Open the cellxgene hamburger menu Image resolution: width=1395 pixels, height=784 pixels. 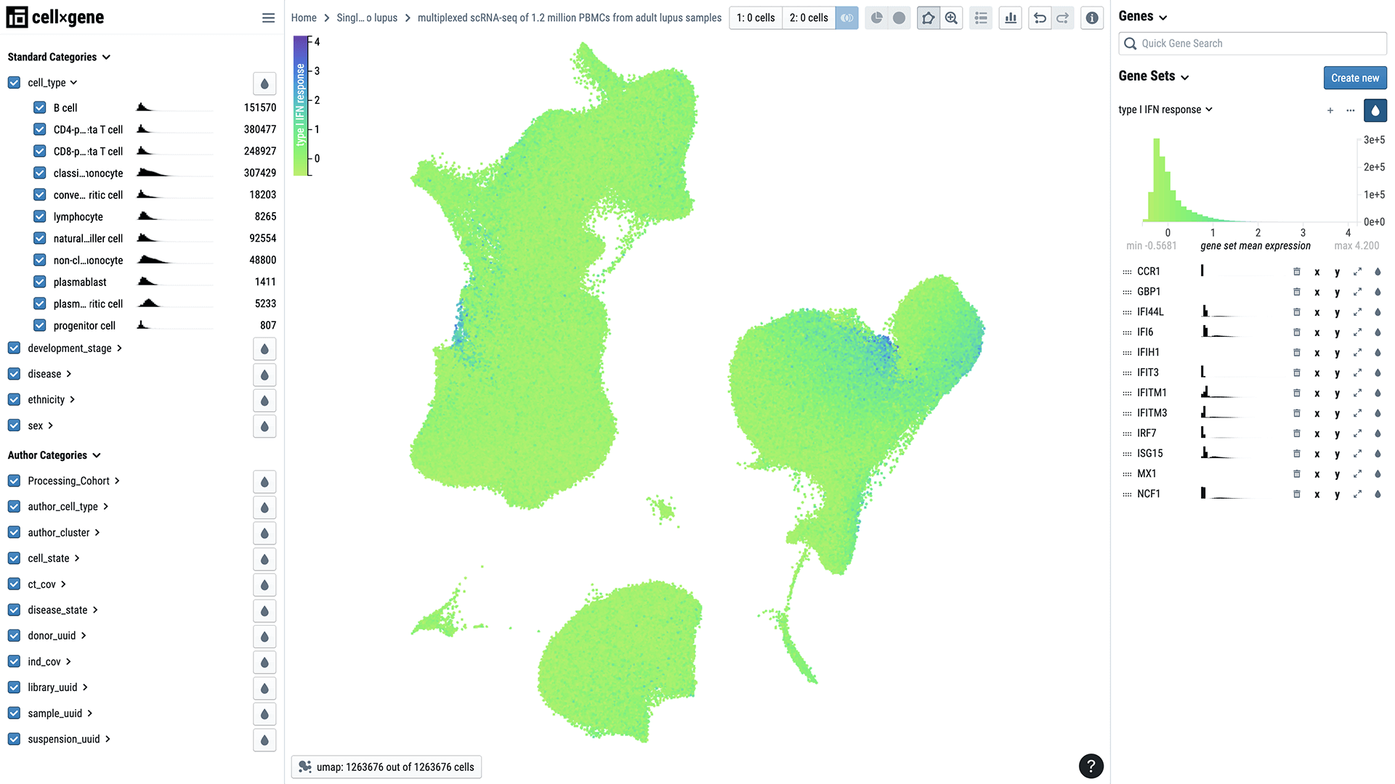[268, 17]
